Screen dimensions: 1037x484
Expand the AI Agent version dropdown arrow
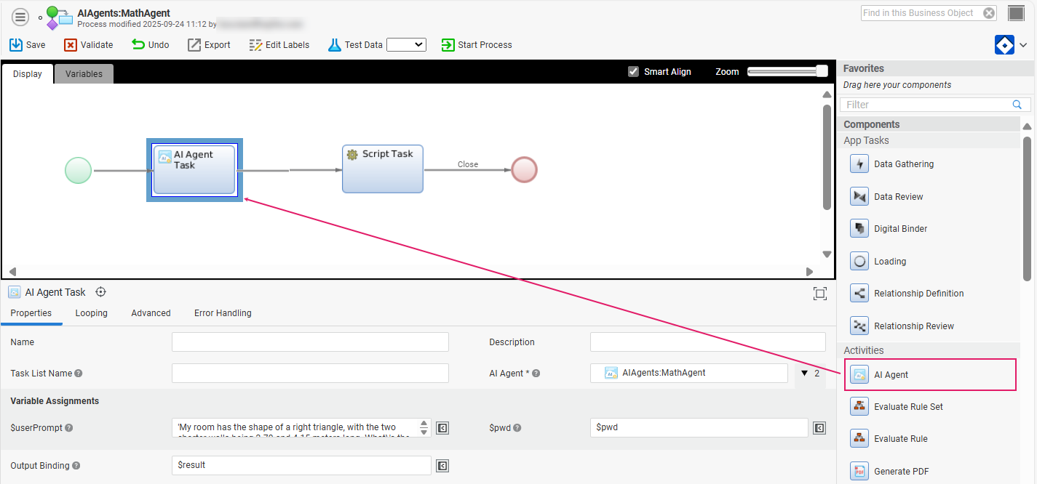coord(804,374)
